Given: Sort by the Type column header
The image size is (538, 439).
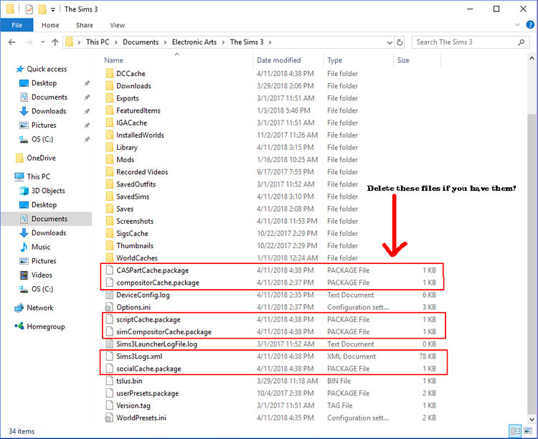Looking at the screenshot, I should 334,60.
